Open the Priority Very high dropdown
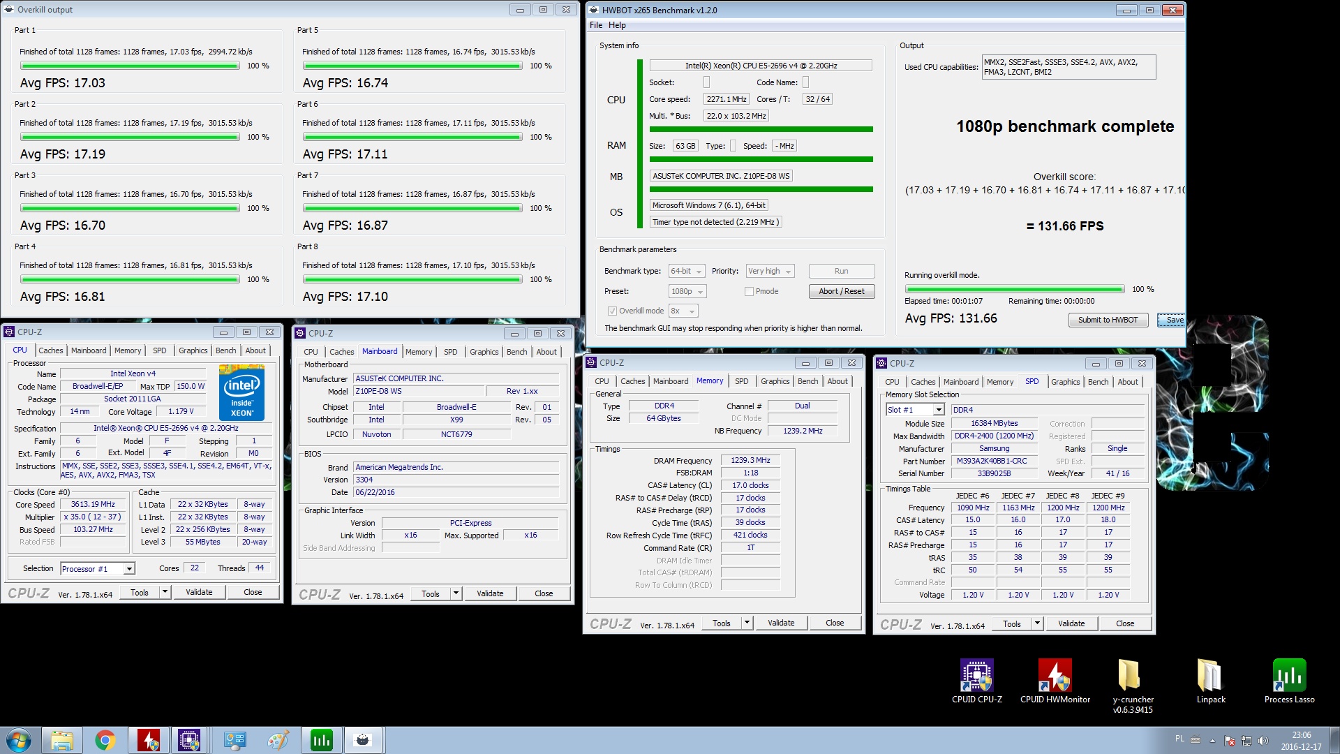The image size is (1340, 754). [770, 271]
